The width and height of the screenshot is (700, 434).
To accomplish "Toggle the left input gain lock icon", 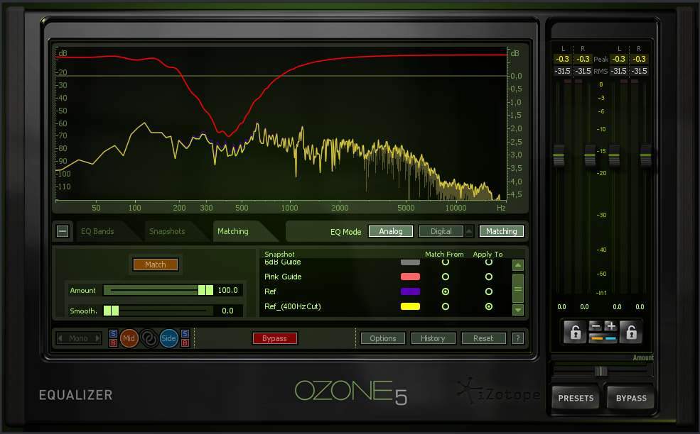I will click(575, 332).
